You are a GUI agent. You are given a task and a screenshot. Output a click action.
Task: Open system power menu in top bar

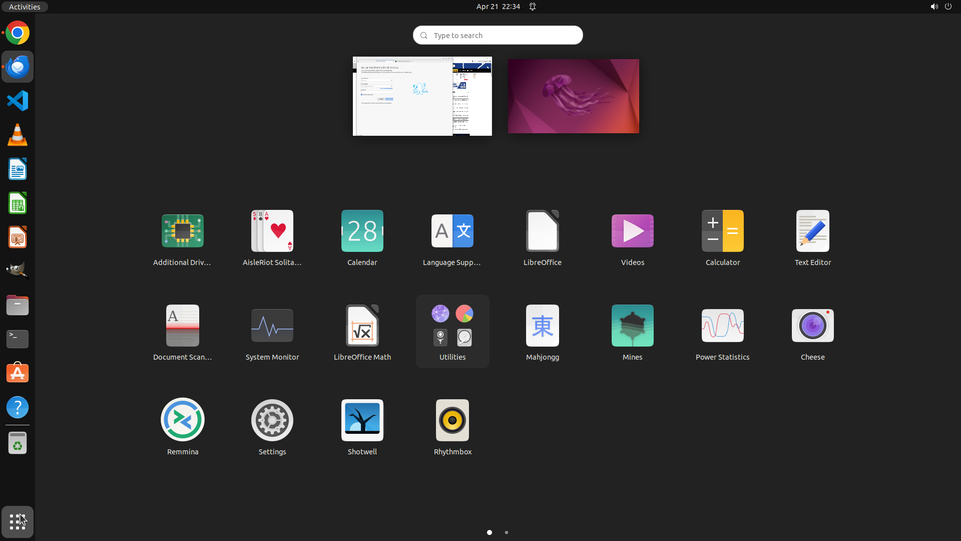pyautogui.click(x=947, y=7)
